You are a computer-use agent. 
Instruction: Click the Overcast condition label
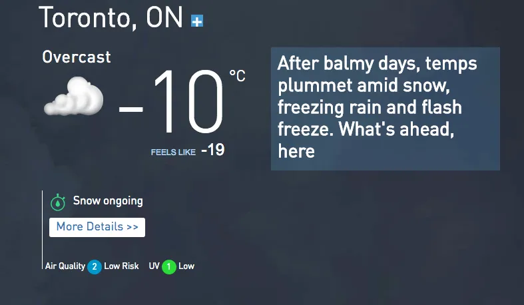pyautogui.click(x=77, y=57)
